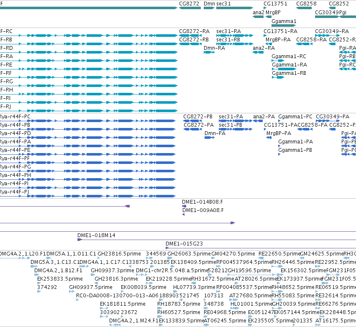Open the EK253833.5prime EST label
Screen dimensions: 356x327
[60, 278]
